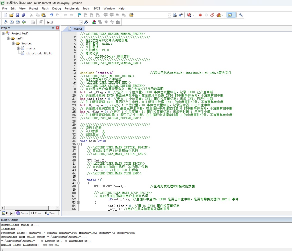Download code to flash with the LOAD icon
Image resolution: width=292 pixels, height=251 pixels.
click(41, 22)
